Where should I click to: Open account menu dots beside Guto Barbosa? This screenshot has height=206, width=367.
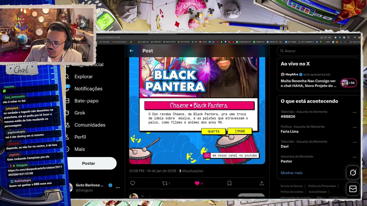click(118, 187)
